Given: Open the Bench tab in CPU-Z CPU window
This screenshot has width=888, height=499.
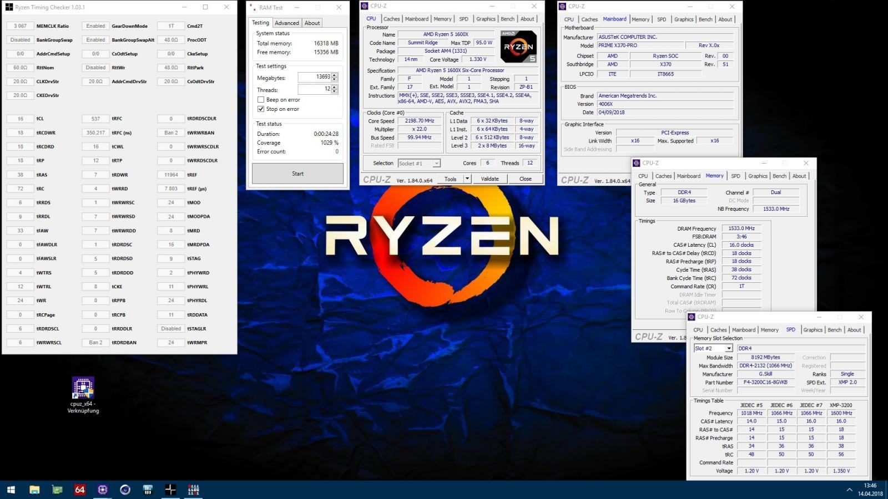Looking at the screenshot, I should [x=507, y=19].
